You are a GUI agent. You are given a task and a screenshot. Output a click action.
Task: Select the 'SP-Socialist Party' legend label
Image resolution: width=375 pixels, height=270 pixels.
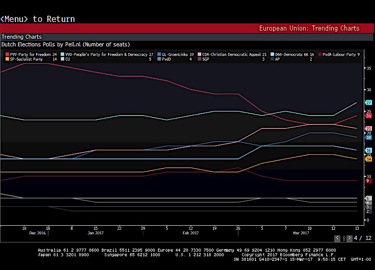click(x=26, y=59)
